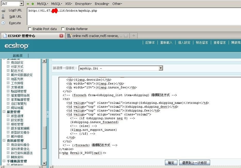
Task: Click the Execute button label
Action: tap(15, 23)
